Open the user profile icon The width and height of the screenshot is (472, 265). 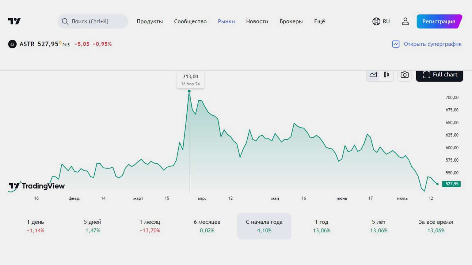click(x=405, y=21)
